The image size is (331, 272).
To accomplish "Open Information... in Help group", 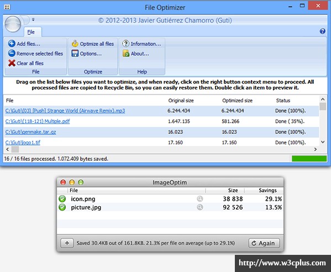I will pos(146,44).
